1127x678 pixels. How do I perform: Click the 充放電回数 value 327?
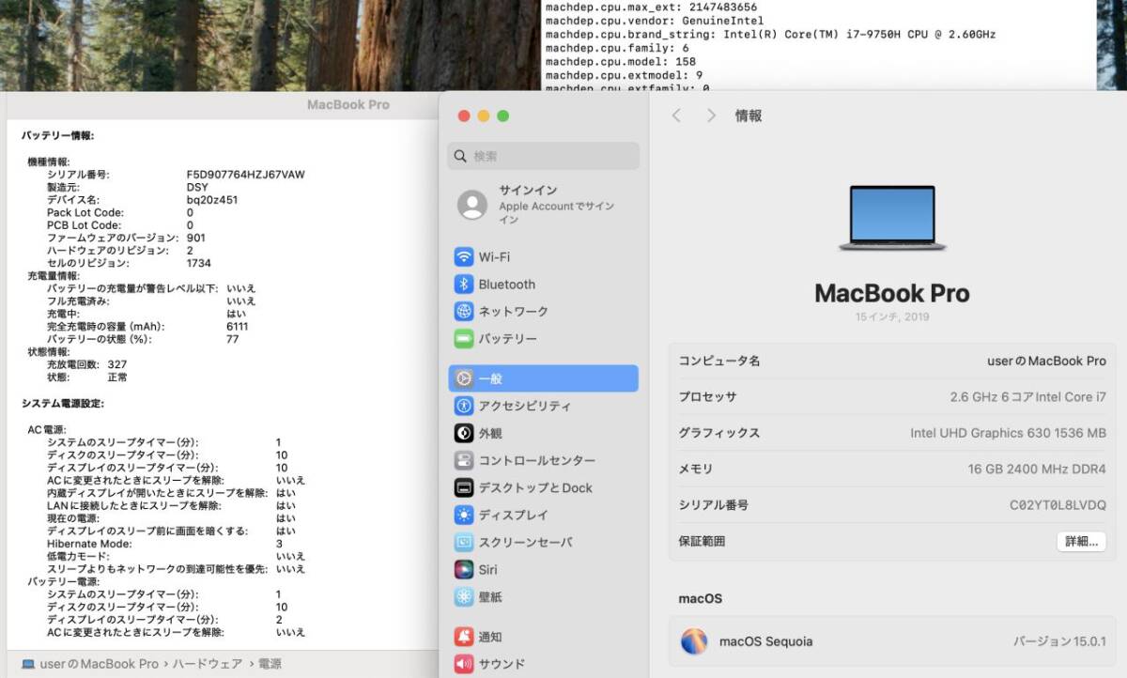coord(117,364)
